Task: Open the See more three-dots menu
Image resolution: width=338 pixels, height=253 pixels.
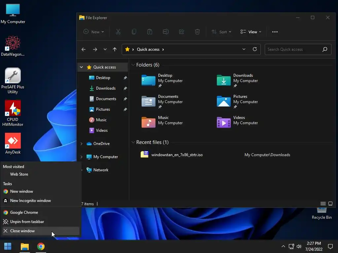Action: pos(275,32)
